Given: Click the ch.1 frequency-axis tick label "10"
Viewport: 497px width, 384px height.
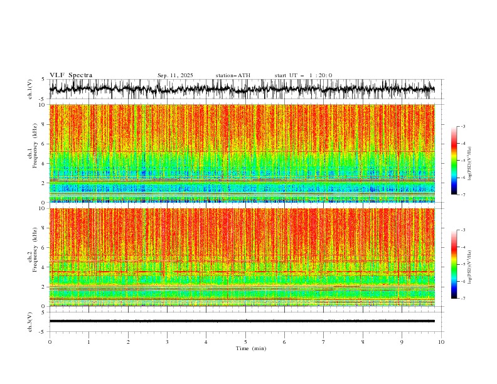Looking at the screenshot, I should coord(41,105).
